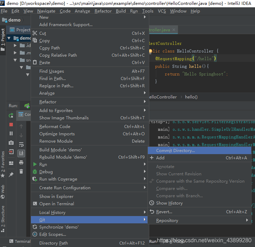Select Copy Path from context menu
Image resolution: width=255 pixels, height=247 pixels.
[x=90, y=48]
